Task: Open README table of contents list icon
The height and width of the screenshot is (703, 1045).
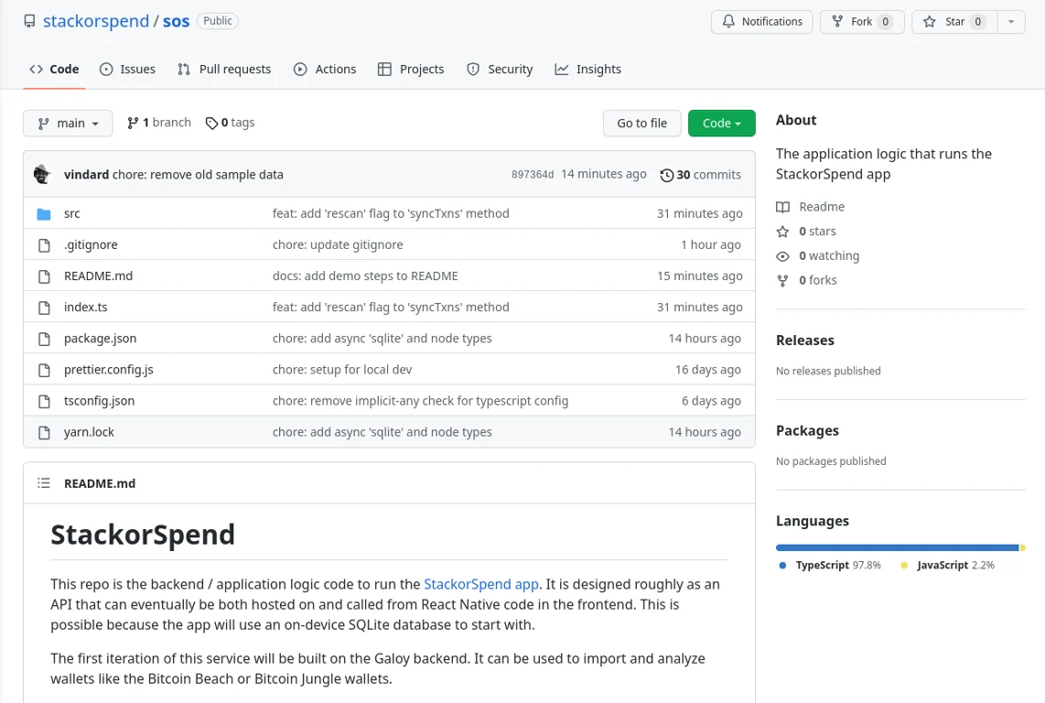Action: click(44, 483)
